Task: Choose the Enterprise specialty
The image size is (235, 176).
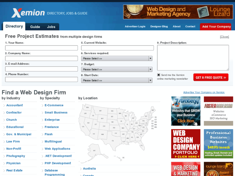Action: [x=52, y=120]
